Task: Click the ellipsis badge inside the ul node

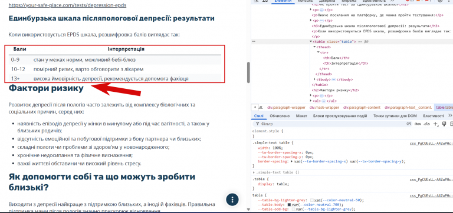Action: coord(323,101)
